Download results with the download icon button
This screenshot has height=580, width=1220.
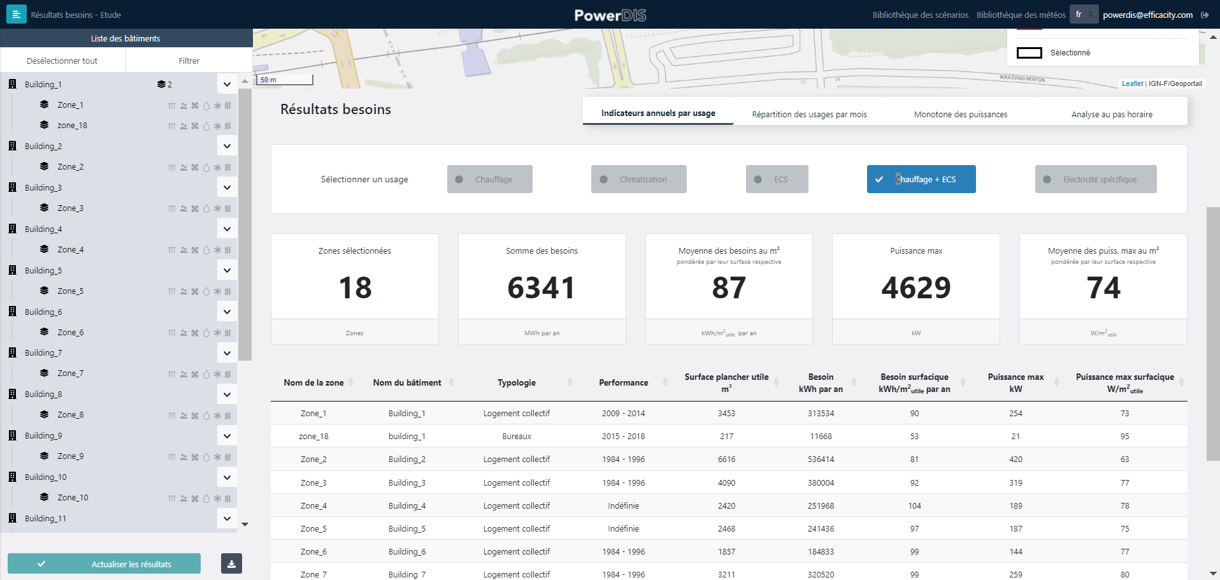coord(231,563)
